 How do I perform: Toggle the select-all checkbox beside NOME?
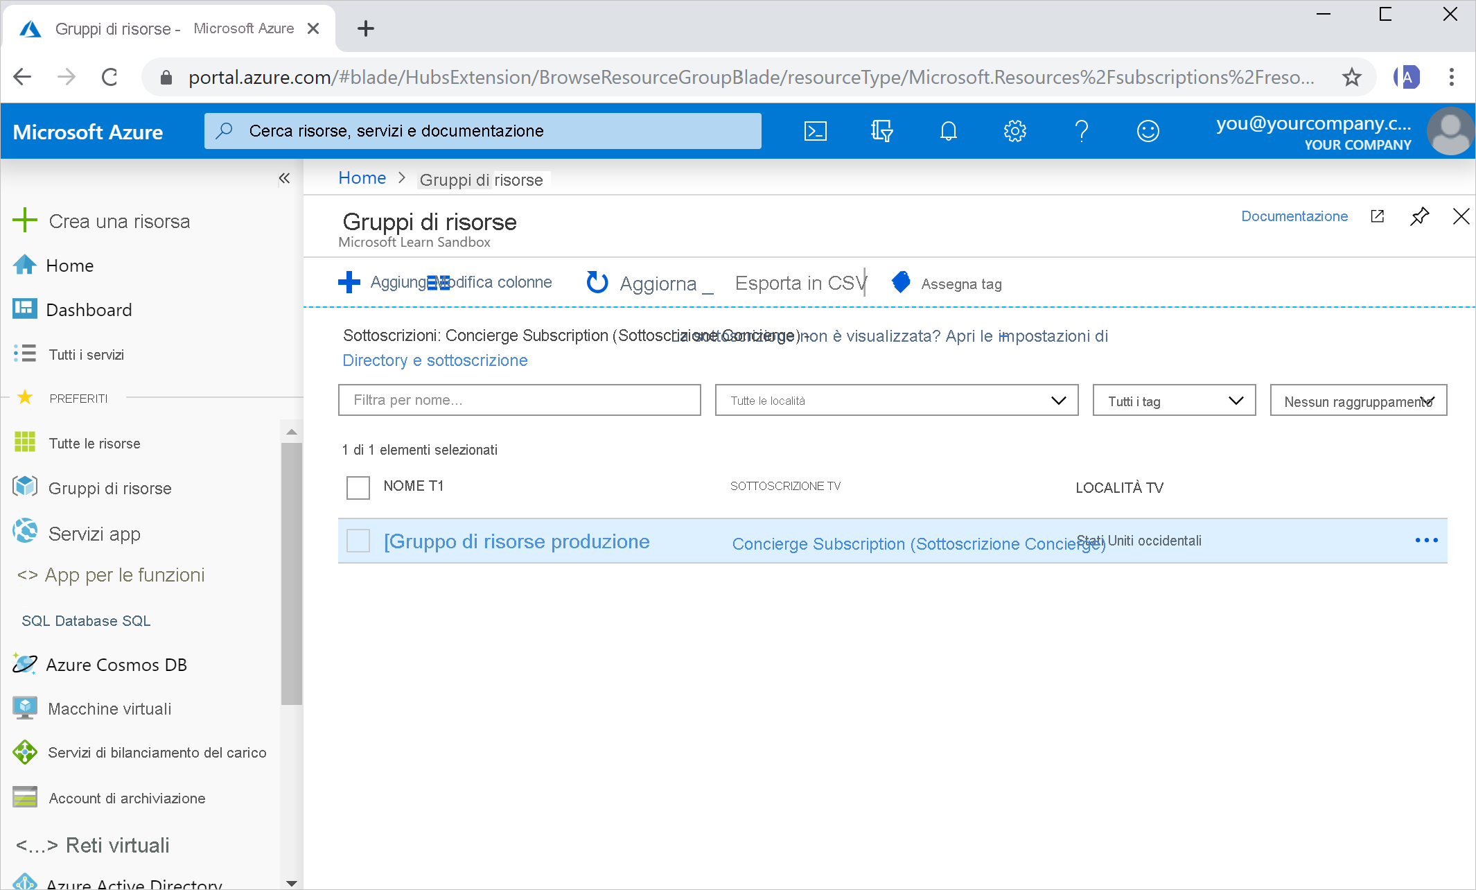[358, 487]
